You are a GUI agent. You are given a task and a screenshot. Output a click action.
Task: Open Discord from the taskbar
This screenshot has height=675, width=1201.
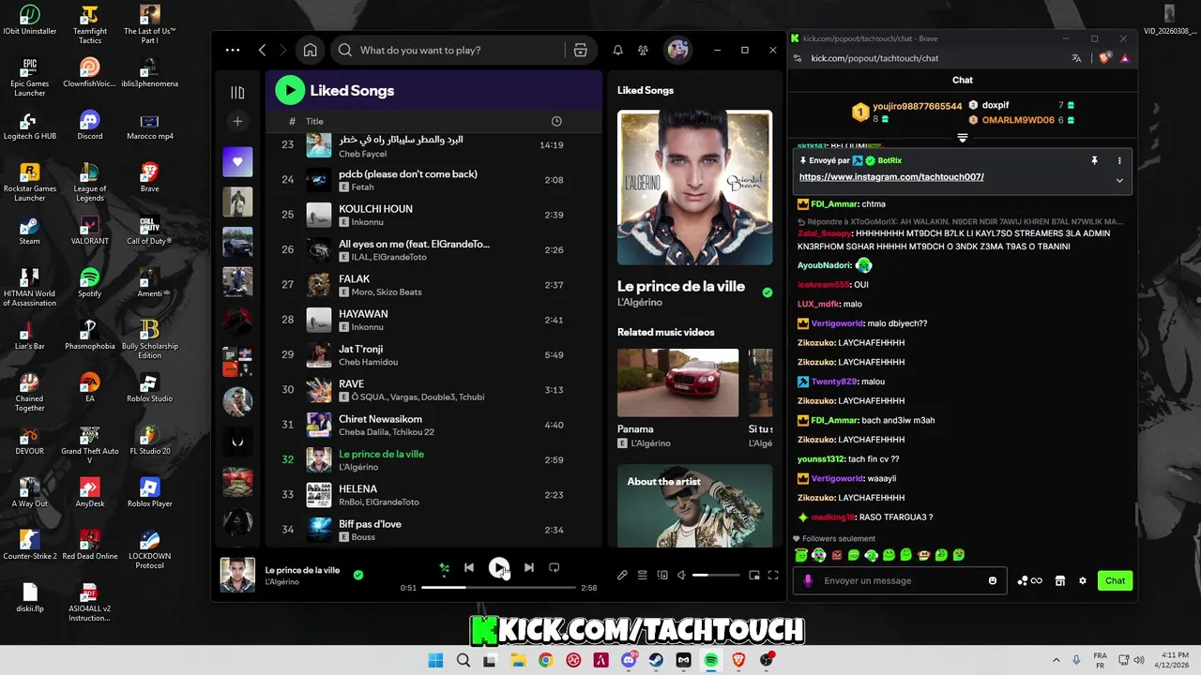click(628, 660)
